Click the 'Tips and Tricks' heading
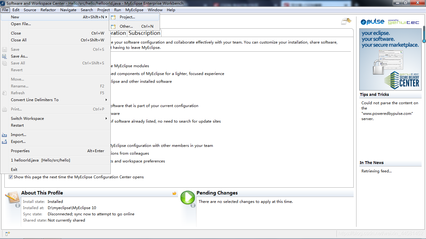Viewport: 426px width, 239px height. click(374, 95)
